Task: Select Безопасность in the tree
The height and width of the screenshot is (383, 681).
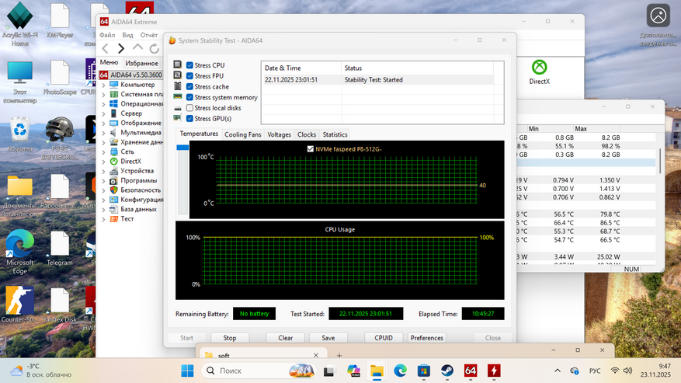Action: point(141,190)
